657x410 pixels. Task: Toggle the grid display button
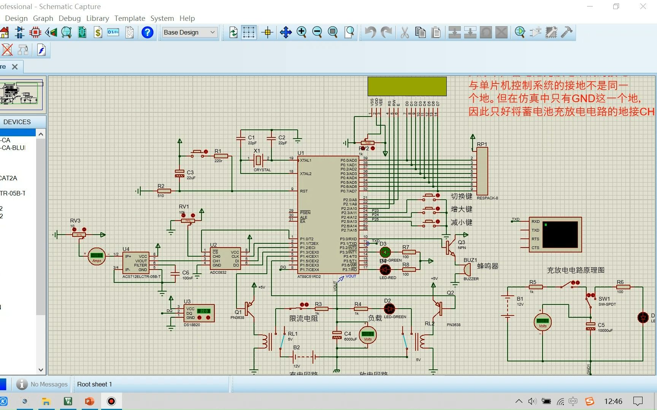249,32
